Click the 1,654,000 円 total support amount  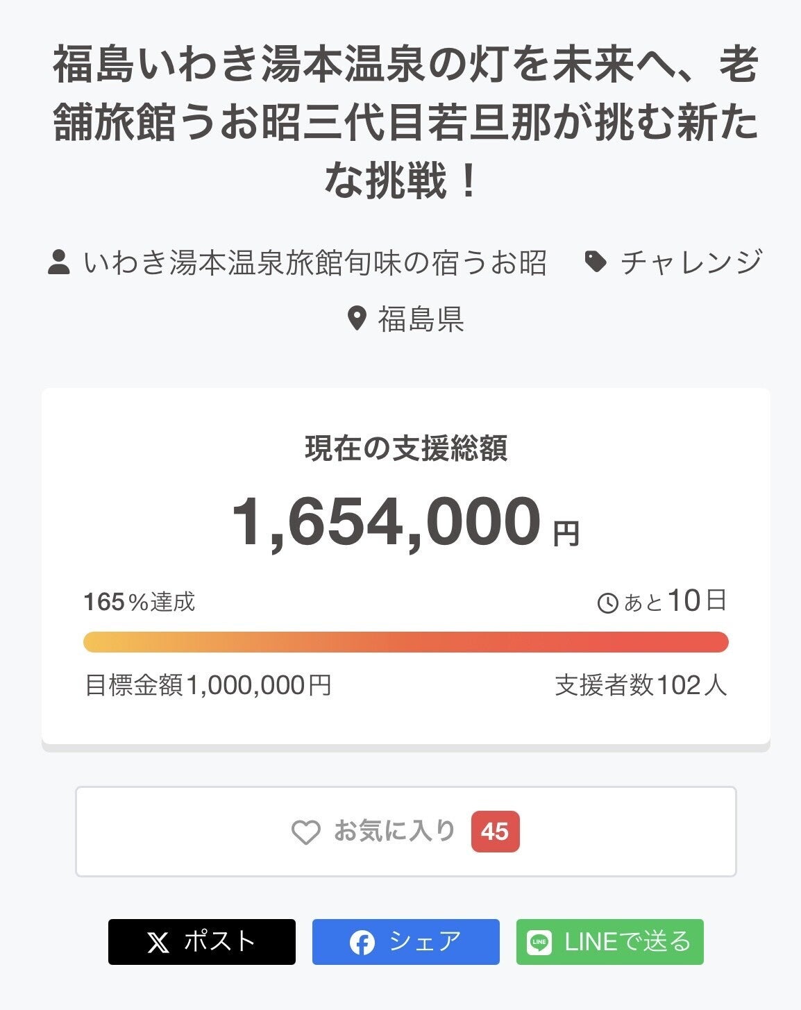405,522
